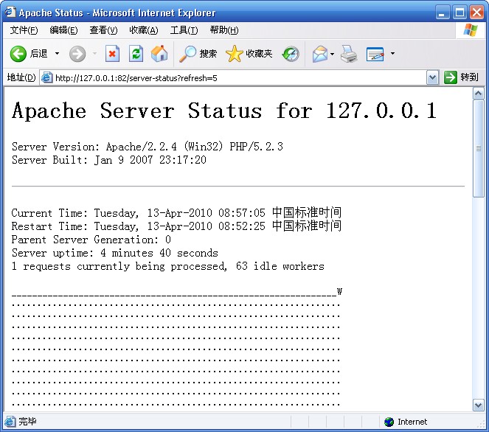489x432 pixels.
Task: Click the Server Built date line
Action: click(x=109, y=160)
